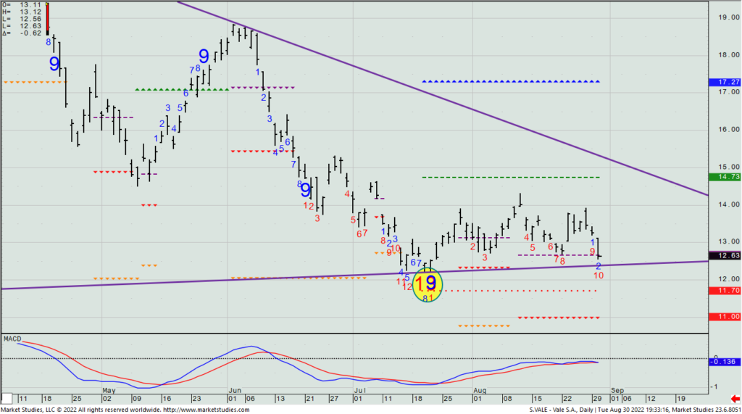Click the 19.00 price axis label

pyautogui.click(x=729, y=17)
